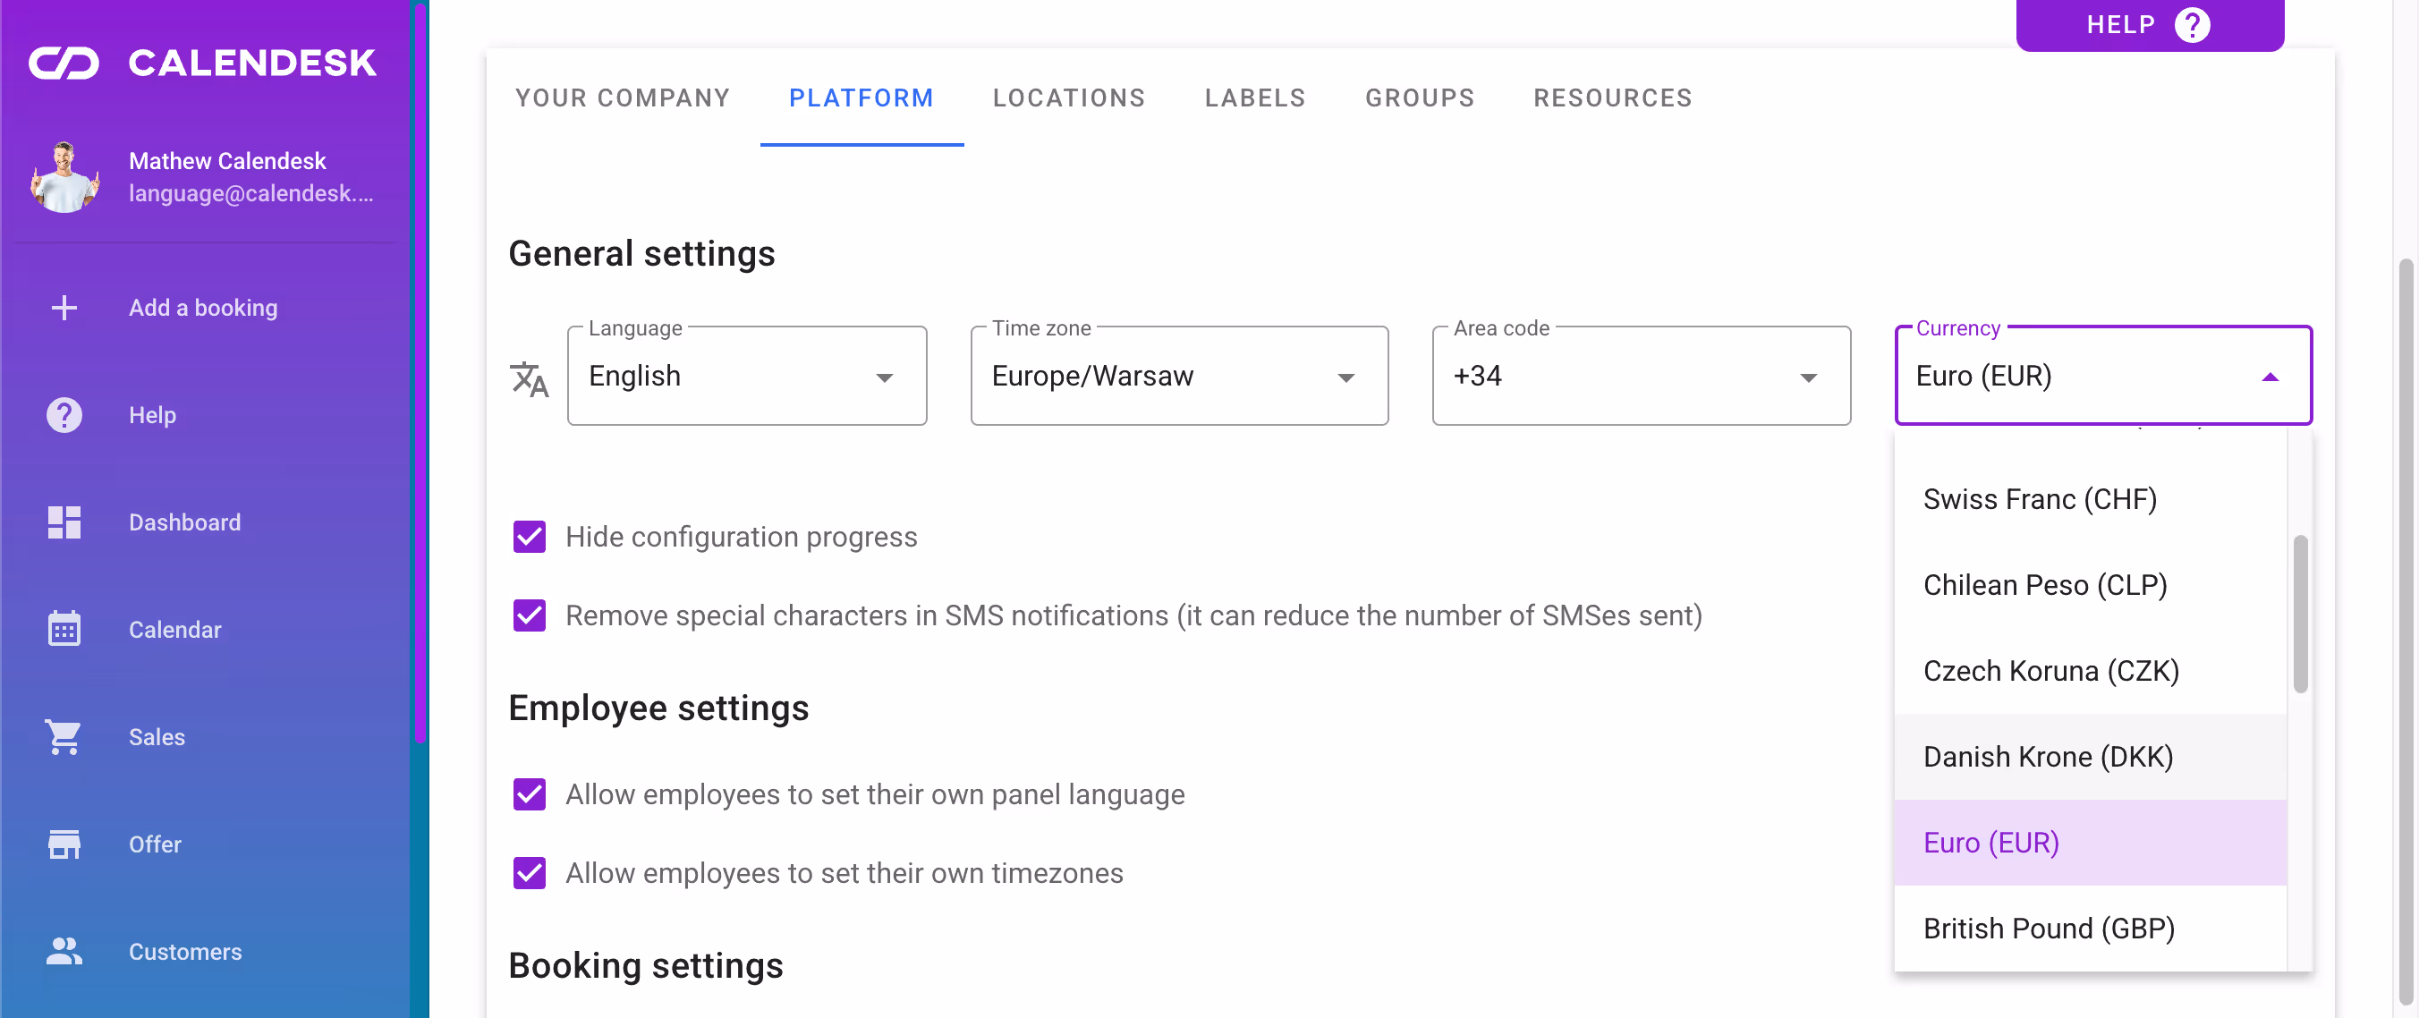The height and width of the screenshot is (1018, 2419).
Task: Open the Calendar icon in sidebar
Action: coord(64,629)
